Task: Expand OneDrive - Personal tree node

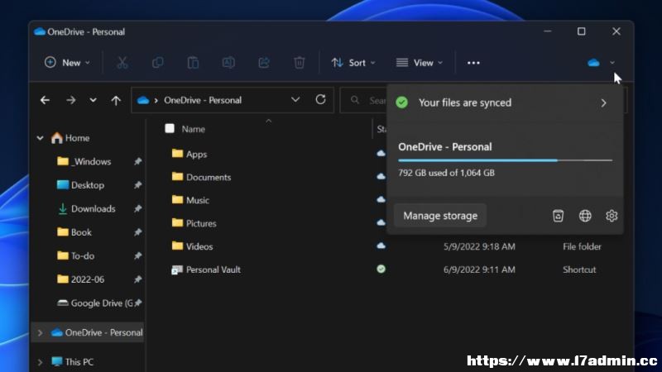Action: [x=40, y=333]
